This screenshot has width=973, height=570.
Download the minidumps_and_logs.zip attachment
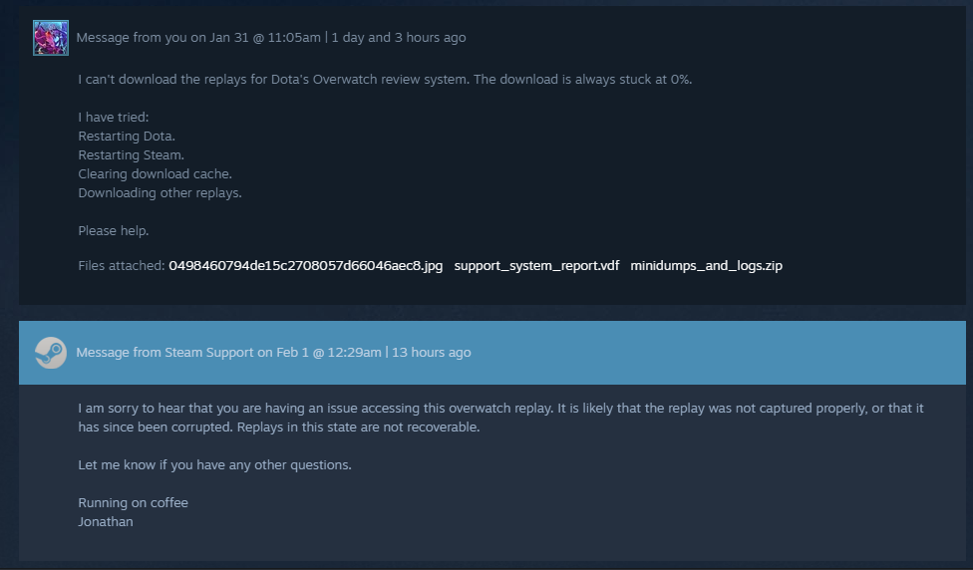706,265
